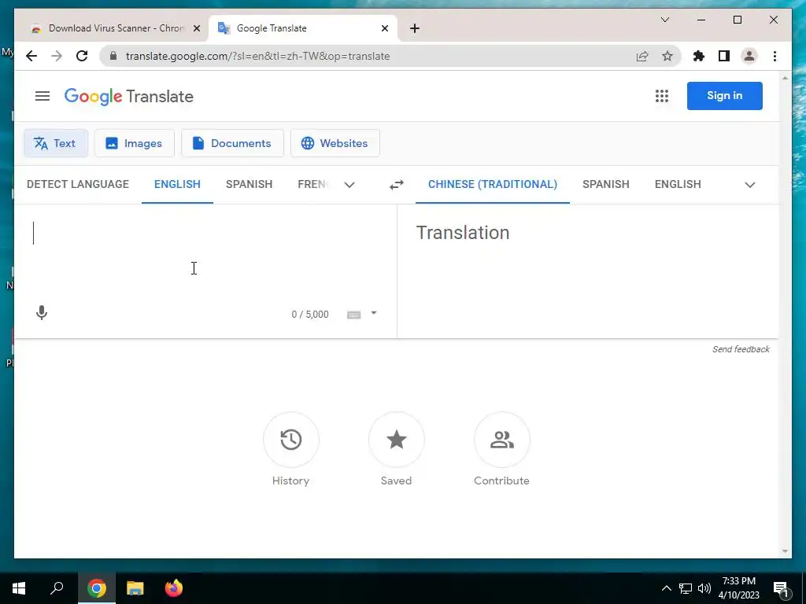Screen dimensions: 806x604
Task: Open translation History
Action: pos(291,440)
